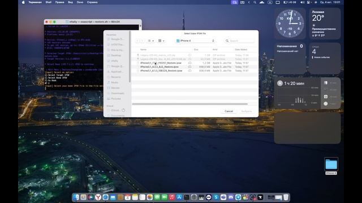Screen dimensions: 362x203
Task: Launch Final Cut Pro from the Dock
Action: tap(245, 197)
